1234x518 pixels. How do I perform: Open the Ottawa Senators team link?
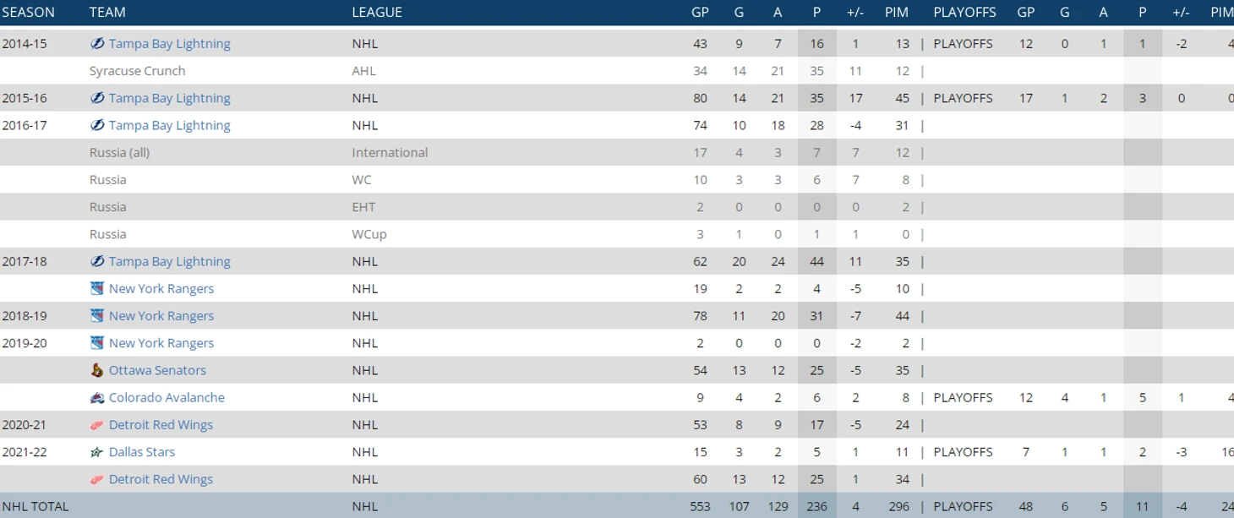pyautogui.click(x=157, y=370)
